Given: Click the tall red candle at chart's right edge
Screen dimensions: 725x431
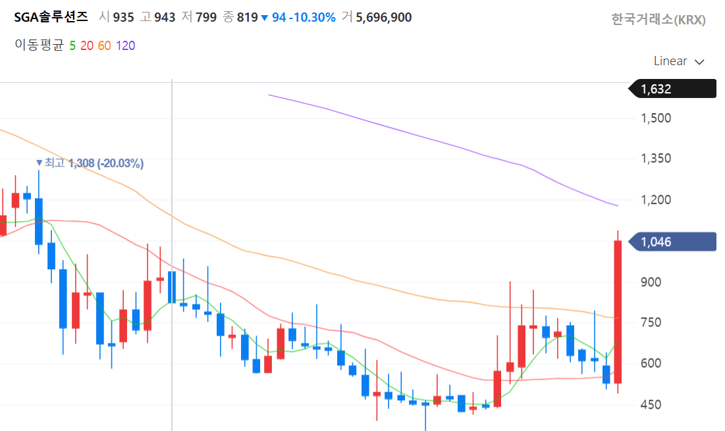Looking at the screenshot, I should click(618, 312).
